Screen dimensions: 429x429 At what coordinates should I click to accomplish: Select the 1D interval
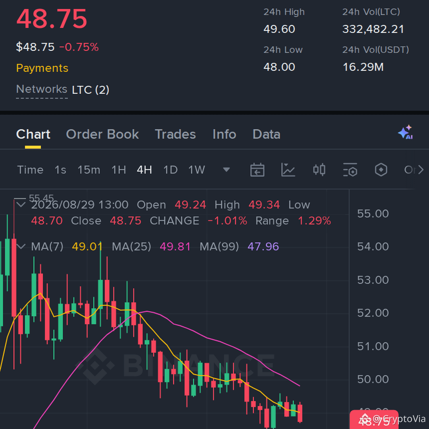click(x=170, y=170)
